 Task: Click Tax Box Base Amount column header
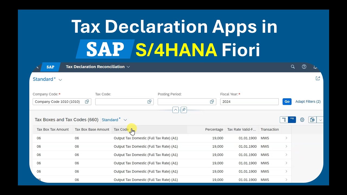click(x=92, y=129)
